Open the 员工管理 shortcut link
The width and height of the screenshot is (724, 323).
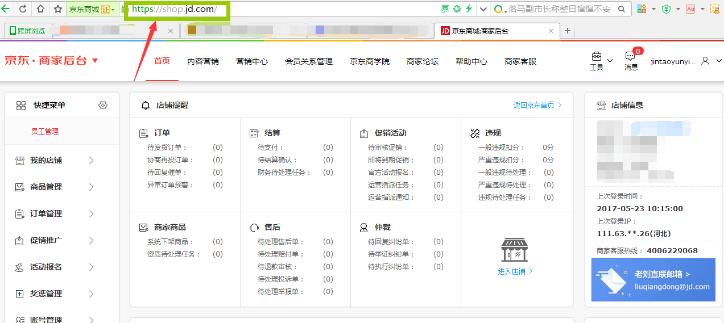(x=45, y=132)
